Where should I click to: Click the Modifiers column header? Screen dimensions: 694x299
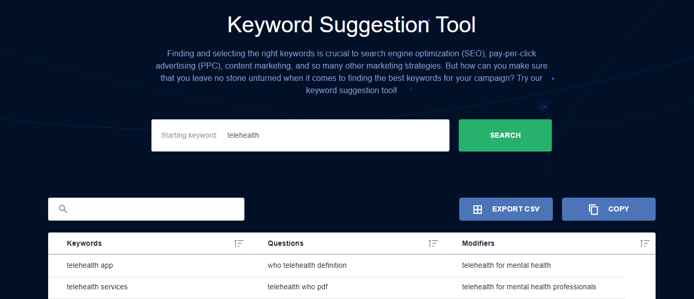pos(478,243)
